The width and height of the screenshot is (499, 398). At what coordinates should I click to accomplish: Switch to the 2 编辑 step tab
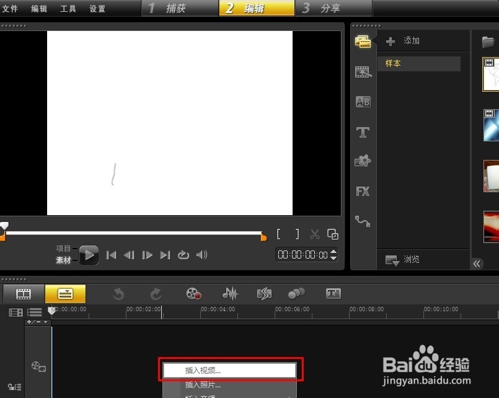(x=257, y=8)
